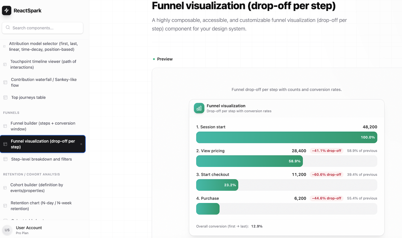Click the US user avatar
The width and height of the screenshot is (402, 238).
tap(7, 230)
